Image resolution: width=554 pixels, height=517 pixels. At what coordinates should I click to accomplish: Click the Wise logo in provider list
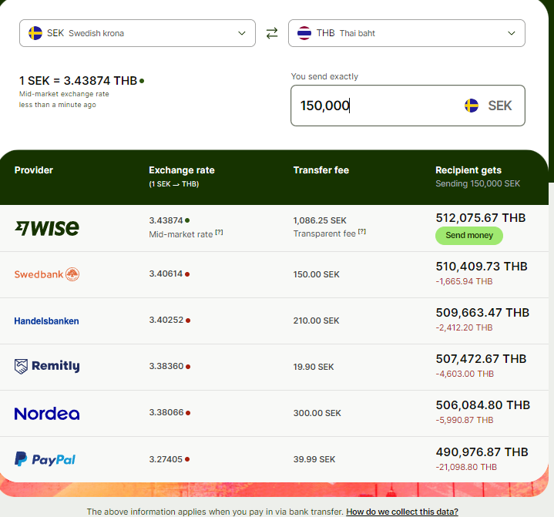[47, 228]
